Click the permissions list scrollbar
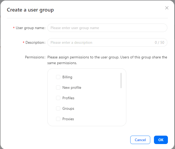This screenshot has height=149, width=175. [x=121, y=81]
